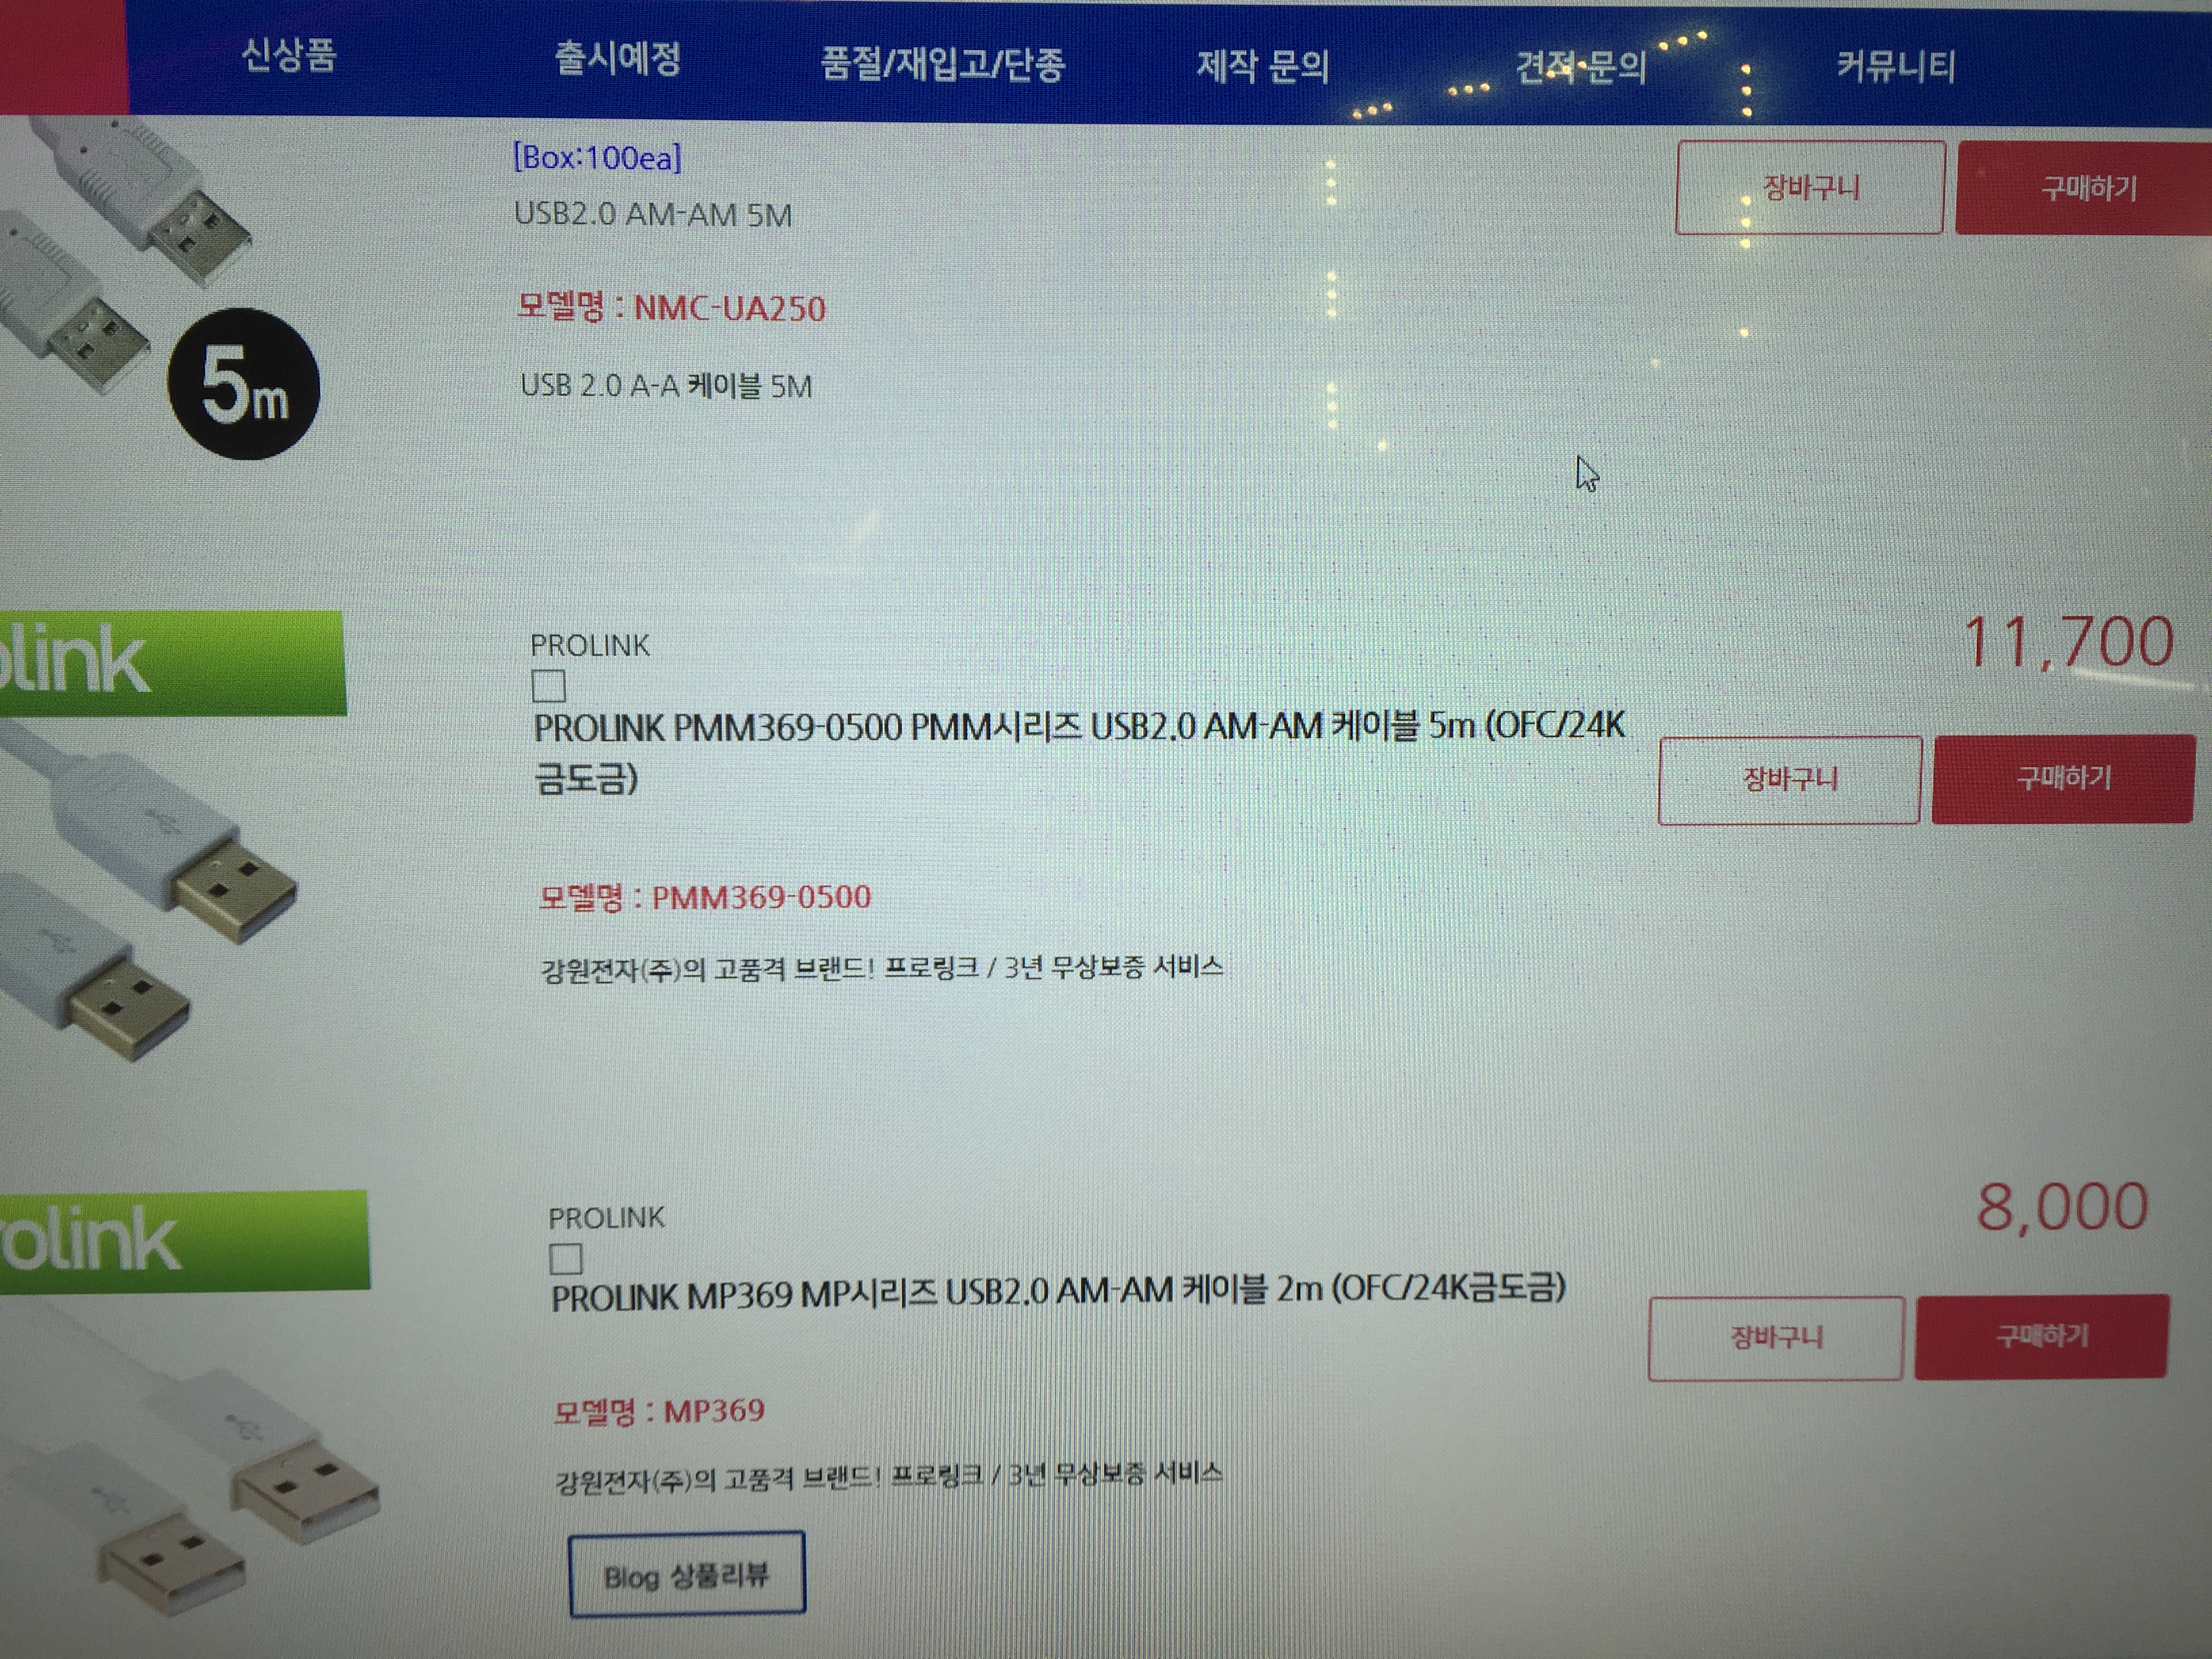
Task: Open the 5m USB cable product image
Action: 160,290
